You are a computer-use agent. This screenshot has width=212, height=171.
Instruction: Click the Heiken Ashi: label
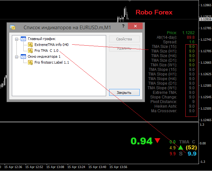(x=166, y=106)
